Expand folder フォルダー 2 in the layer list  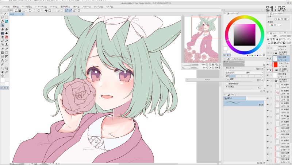point(273,70)
